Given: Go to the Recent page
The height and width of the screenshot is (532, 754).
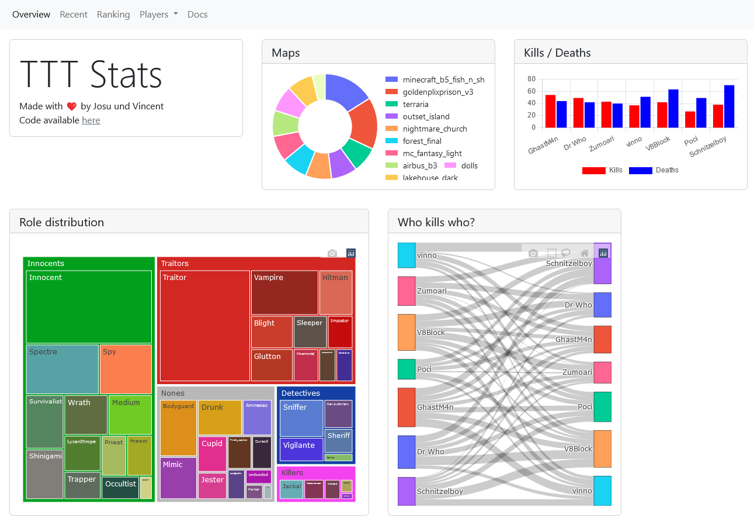Looking at the screenshot, I should coord(74,15).
